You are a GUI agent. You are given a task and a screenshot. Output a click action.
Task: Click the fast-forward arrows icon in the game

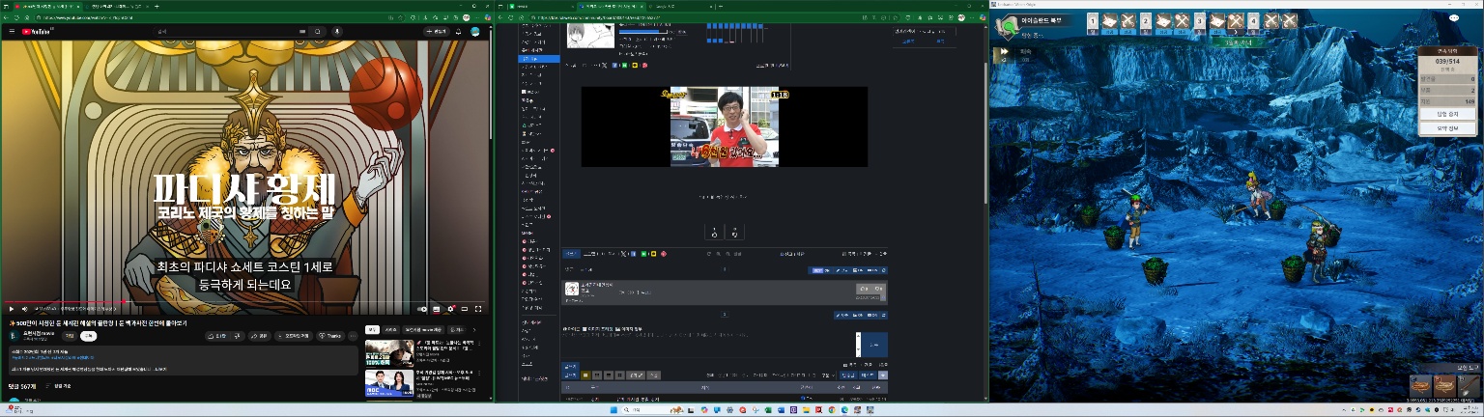(1005, 52)
